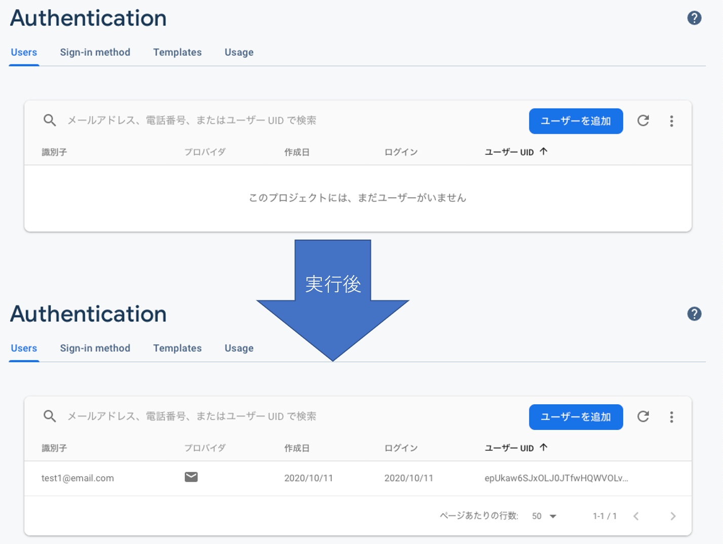723x544 pixels.
Task: Open help icon in lower Authentication panel
Action: click(694, 314)
